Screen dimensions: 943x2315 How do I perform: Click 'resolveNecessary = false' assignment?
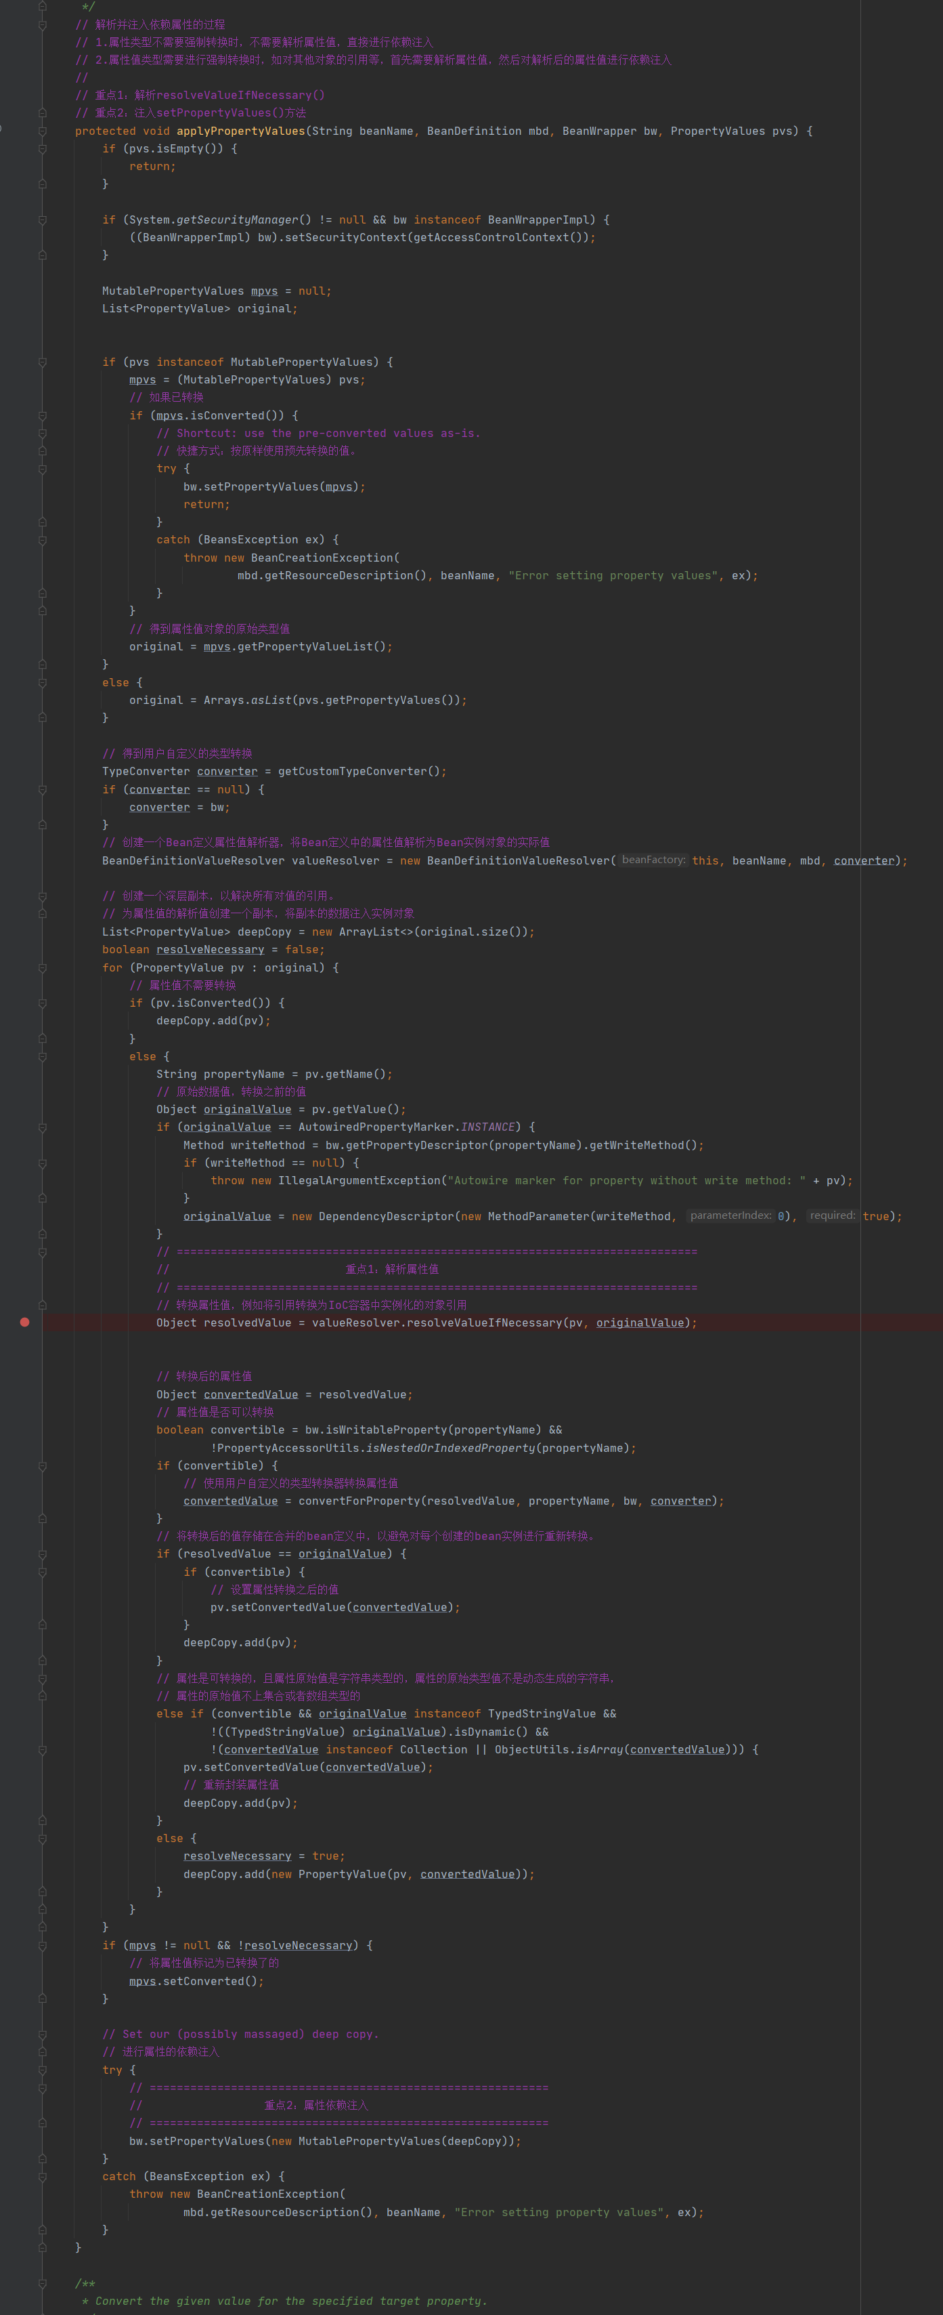click(x=240, y=950)
